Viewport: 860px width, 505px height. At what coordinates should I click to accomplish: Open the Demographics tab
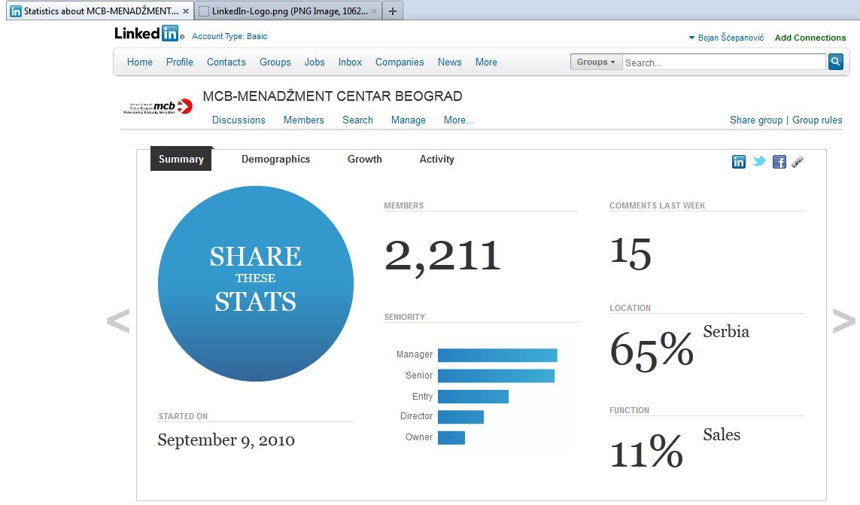276,159
